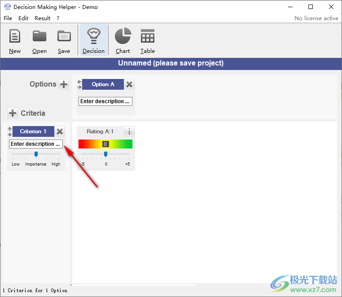342x297 pixels.
Task: Add a new criterion with plus icon
Action: [x=13, y=113]
